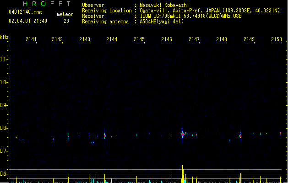Click the meteor echo after 2142
Viewport: 288px width, 183px height.
68,136
